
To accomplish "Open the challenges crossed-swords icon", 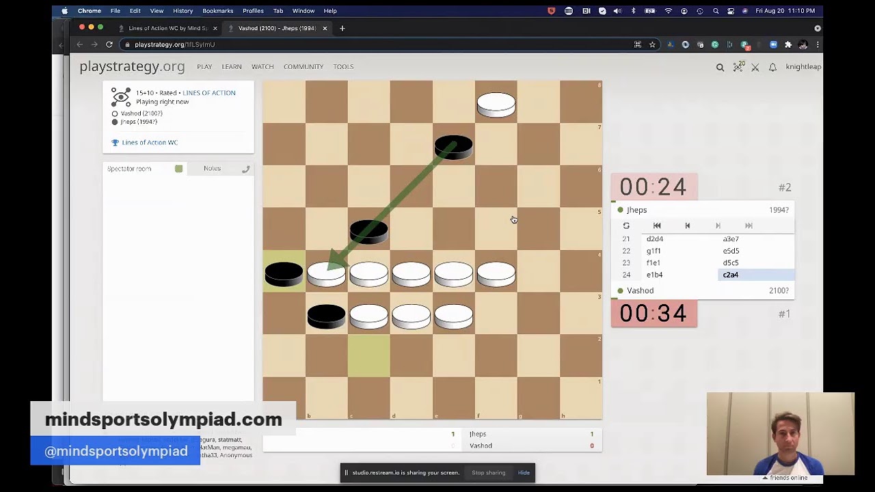I will [755, 67].
